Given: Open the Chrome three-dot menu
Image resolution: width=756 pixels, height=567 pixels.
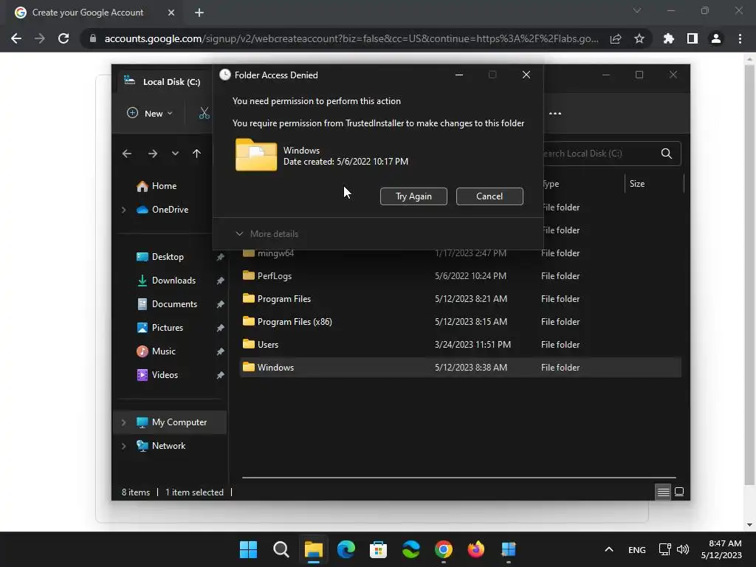Looking at the screenshot, I should point(740,38).
